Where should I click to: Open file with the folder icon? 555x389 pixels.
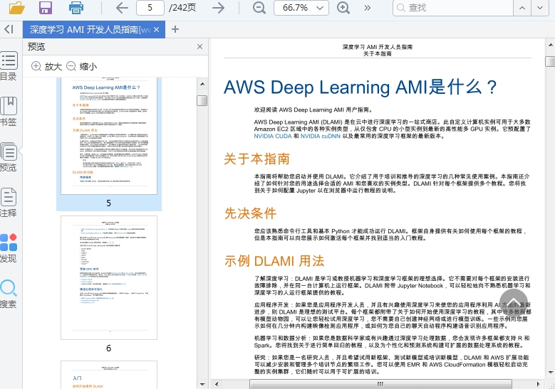click(x=16, y=7)
